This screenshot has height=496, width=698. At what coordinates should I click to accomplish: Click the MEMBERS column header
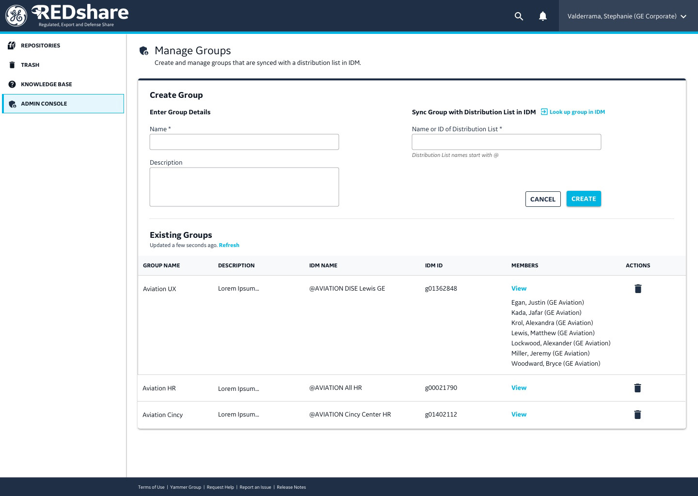pos(525,265)
